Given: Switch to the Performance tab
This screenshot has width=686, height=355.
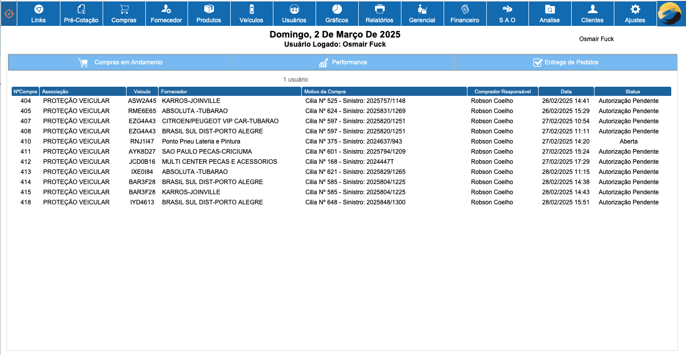Looking at the screenshot, I should click(342, 62).
